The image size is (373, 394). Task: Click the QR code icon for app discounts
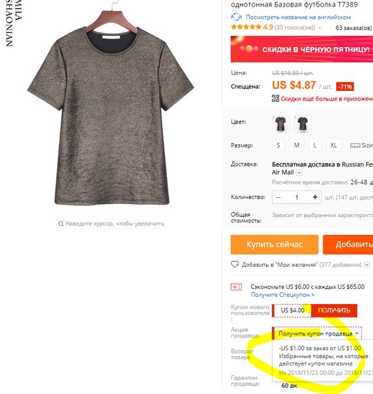pyautogui.click(x=275, y=98)
